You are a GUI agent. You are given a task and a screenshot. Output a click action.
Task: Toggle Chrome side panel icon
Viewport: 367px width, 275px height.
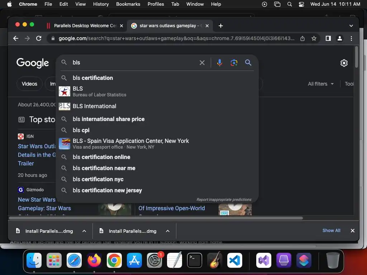pos(328,38)
